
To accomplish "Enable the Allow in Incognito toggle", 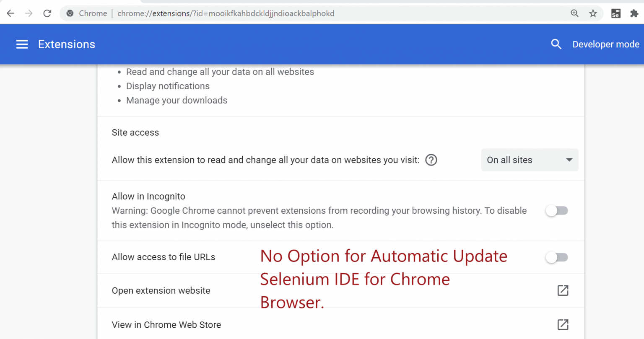I will click(x=556, y=210).
